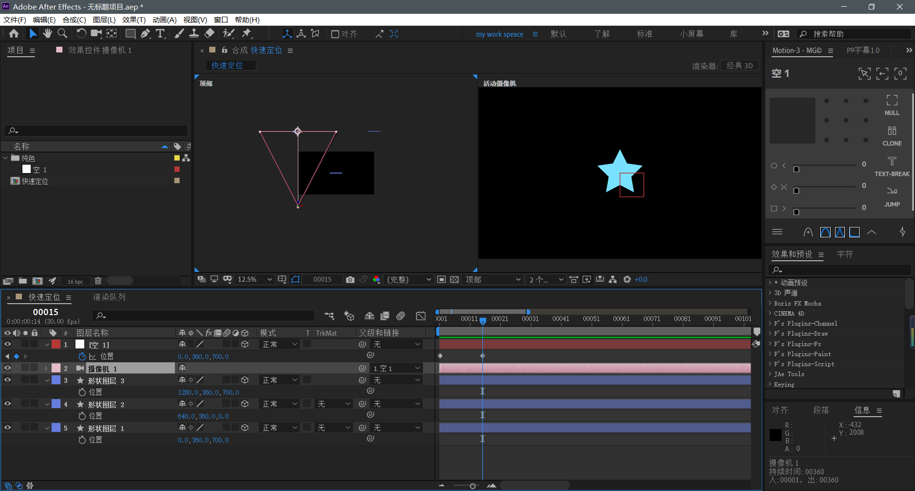Click the NULL button in Motion panel

pos(892,105)
